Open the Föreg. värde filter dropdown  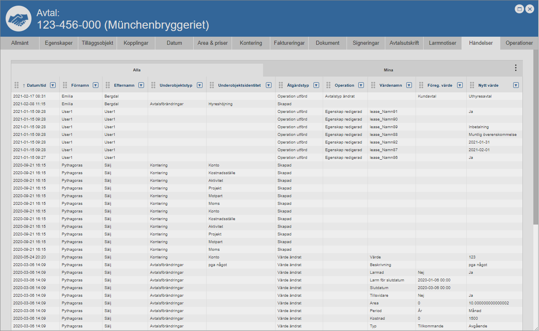coord(460,85)
